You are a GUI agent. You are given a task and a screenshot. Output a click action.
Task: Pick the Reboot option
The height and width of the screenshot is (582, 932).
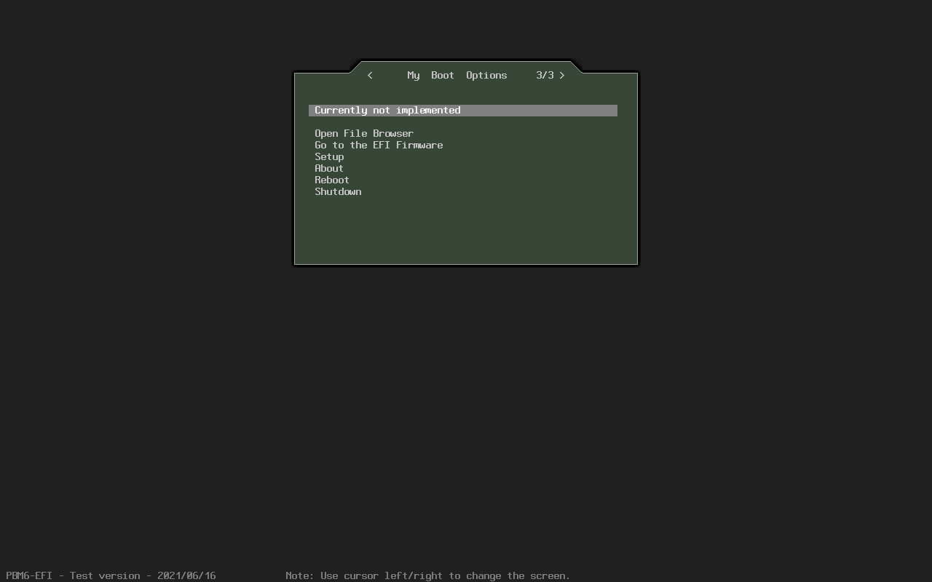point(331,180)
